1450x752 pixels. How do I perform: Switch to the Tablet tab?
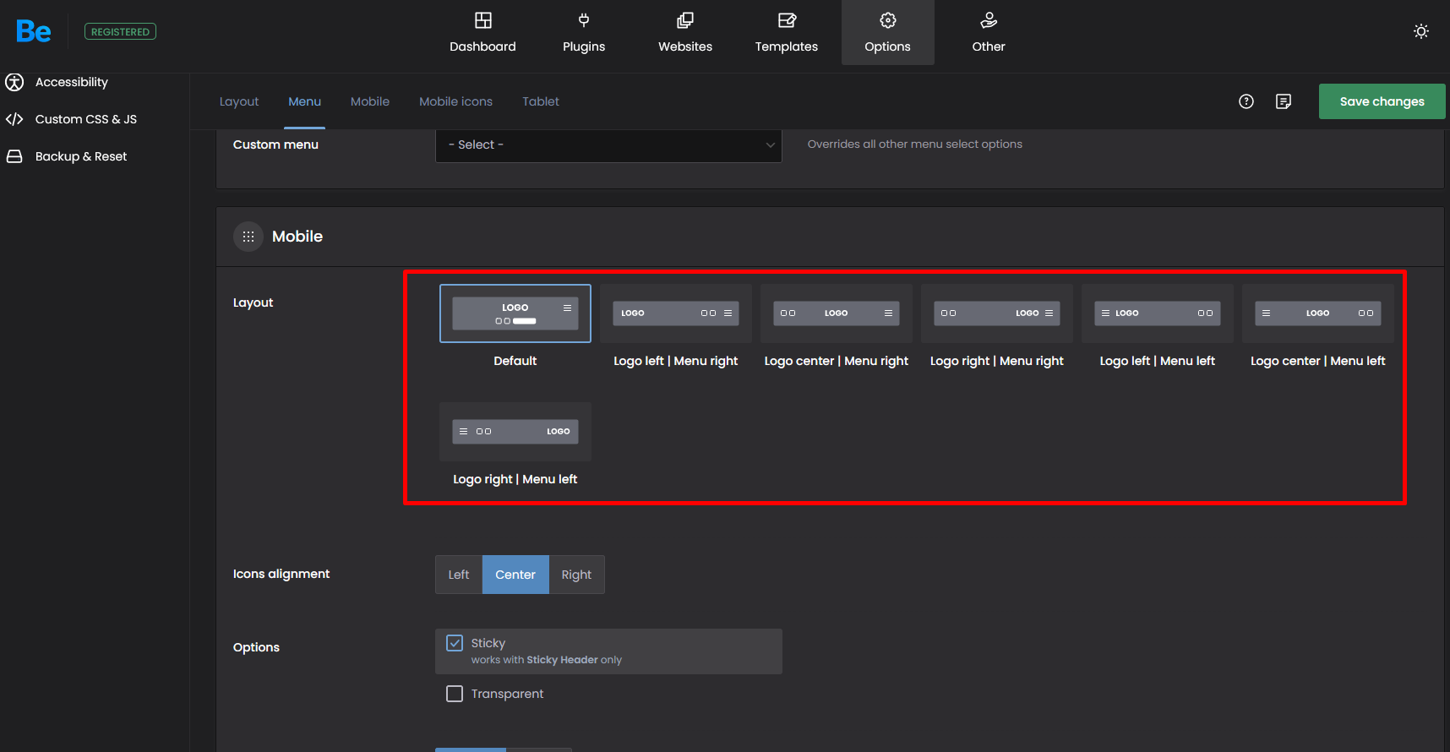point(541,101)
